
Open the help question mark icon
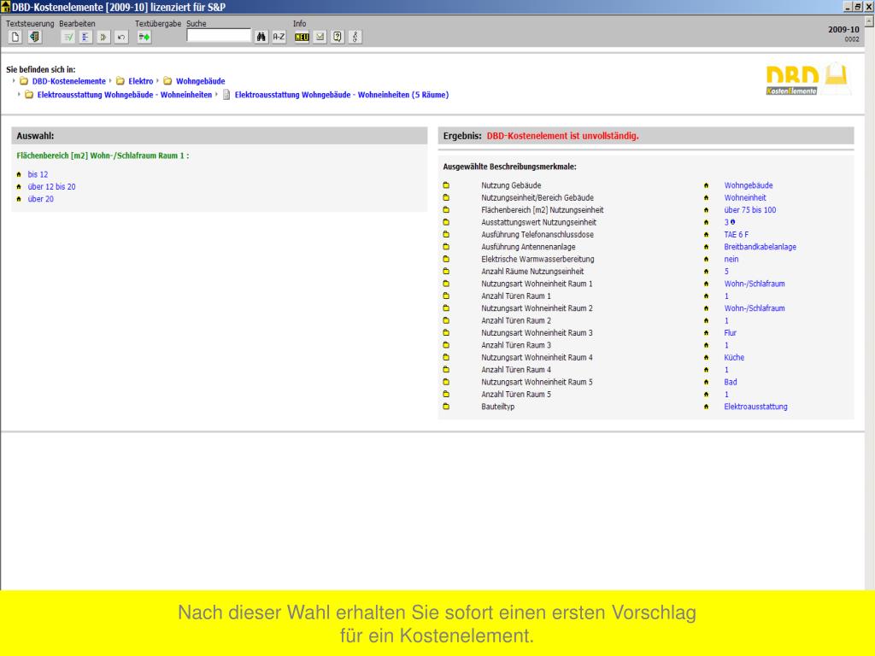338,37
